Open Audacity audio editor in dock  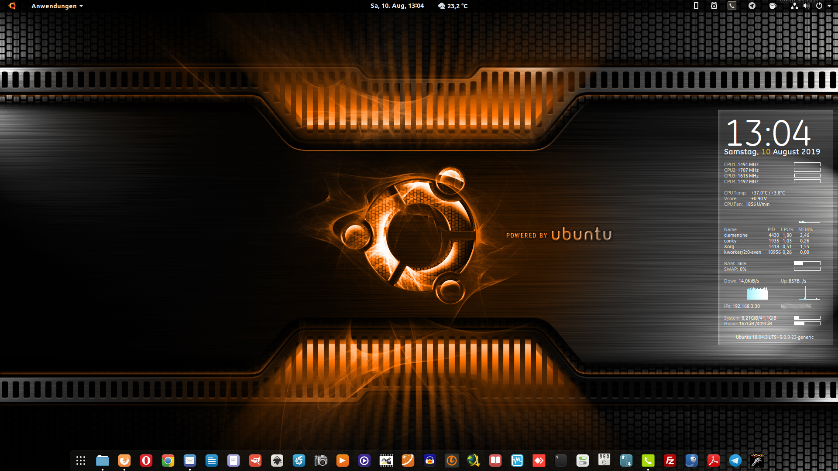coord(430,461)
